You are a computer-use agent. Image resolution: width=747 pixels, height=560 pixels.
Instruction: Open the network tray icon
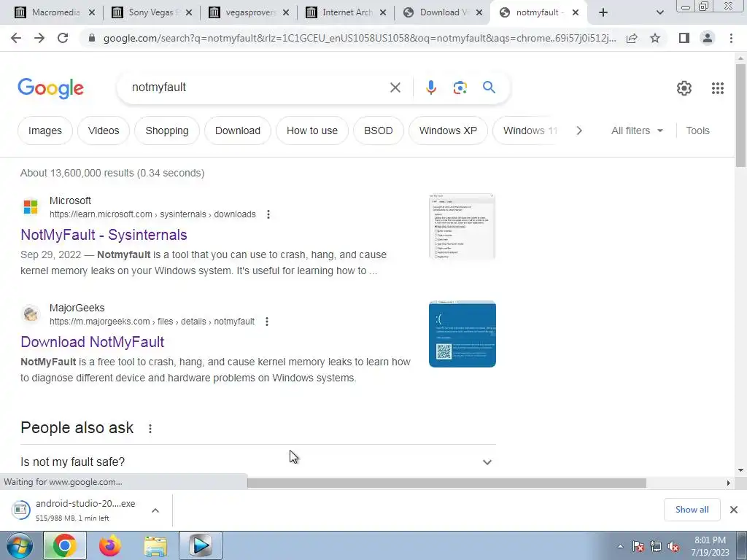(656, 546)
